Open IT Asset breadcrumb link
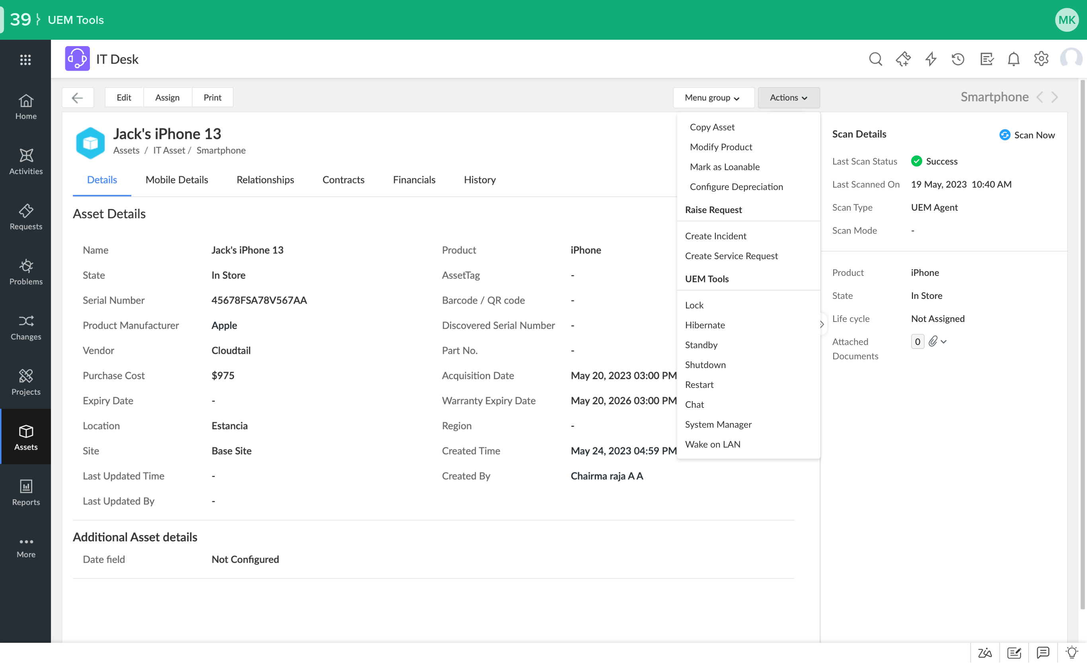The height and width of the screenshot is (663, 1087). coord(169,150)
